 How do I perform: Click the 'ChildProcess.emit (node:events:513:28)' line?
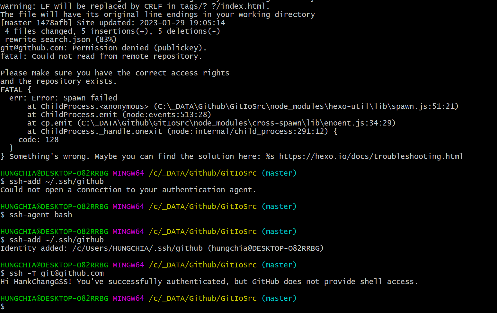119,115
